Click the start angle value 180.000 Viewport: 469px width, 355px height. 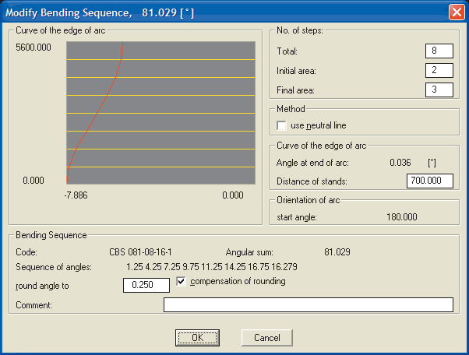(x=402, y=217)
